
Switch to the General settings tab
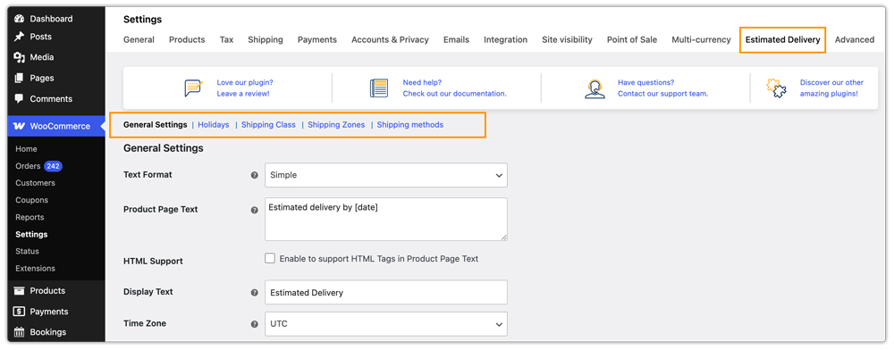[x=139, y=40]
